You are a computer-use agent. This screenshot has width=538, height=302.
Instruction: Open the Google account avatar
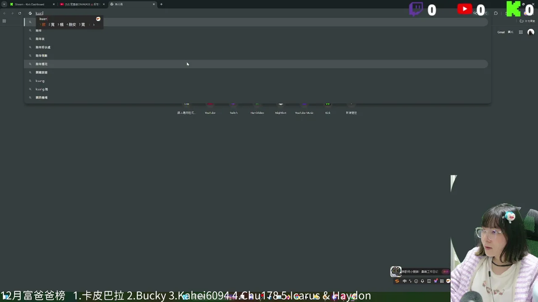click(531, 32)
